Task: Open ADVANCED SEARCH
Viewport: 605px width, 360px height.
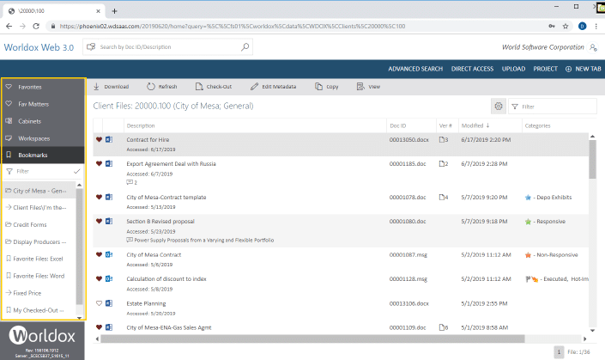Action: (x=415, y=69)
